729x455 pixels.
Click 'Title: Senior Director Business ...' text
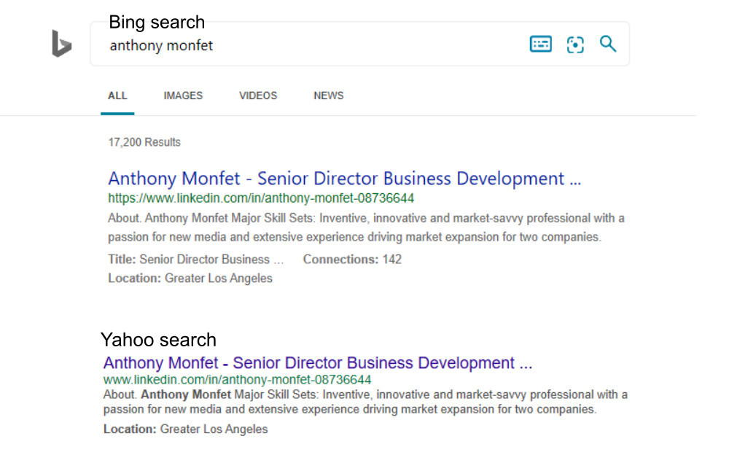[x=195, y=260]
